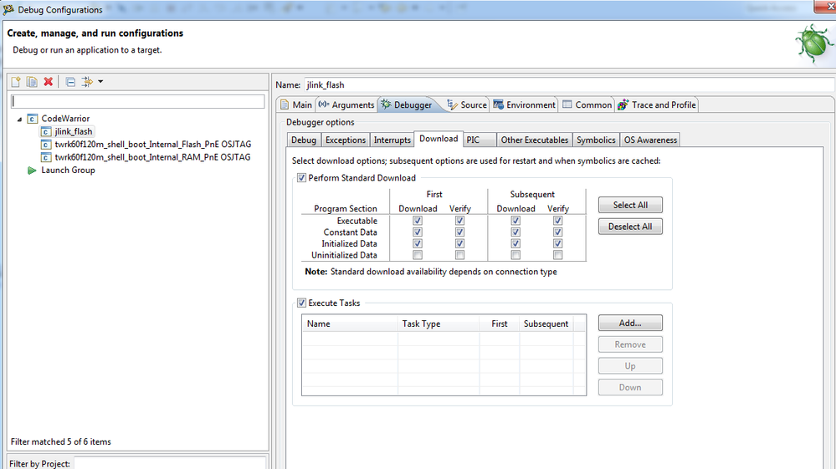Open the Interrupts sub-tab

click(392, 140)
